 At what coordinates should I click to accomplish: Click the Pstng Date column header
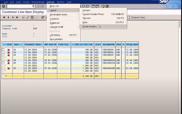click(x=132, y=45)
